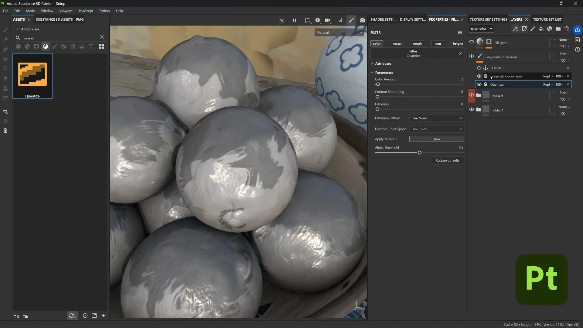Open blending mode dropdown of Fill layer 2
The height and width of the screenshot is (328, 583).
[x=564, y=39]
